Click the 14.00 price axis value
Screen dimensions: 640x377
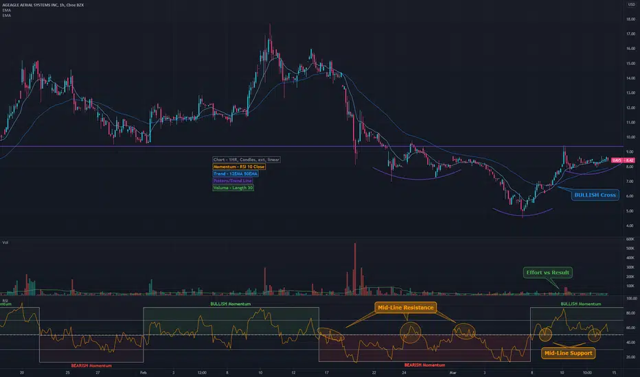pos(630,78)
